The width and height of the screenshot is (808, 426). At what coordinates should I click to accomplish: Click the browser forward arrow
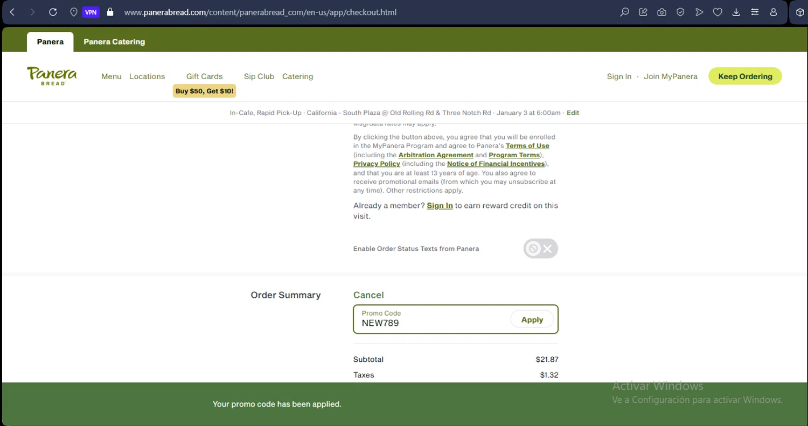(x=32, y=12)
